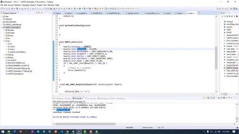Open the Navigate menu
239x134 pixels.
coord(26,5)
